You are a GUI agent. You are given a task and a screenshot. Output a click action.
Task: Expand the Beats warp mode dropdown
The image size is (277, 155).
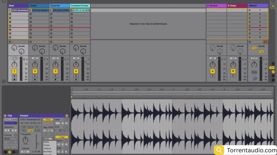[x=48, y=139]
